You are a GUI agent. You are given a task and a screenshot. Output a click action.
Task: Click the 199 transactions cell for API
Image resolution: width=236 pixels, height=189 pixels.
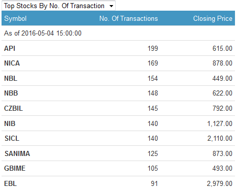pos(153,48)
